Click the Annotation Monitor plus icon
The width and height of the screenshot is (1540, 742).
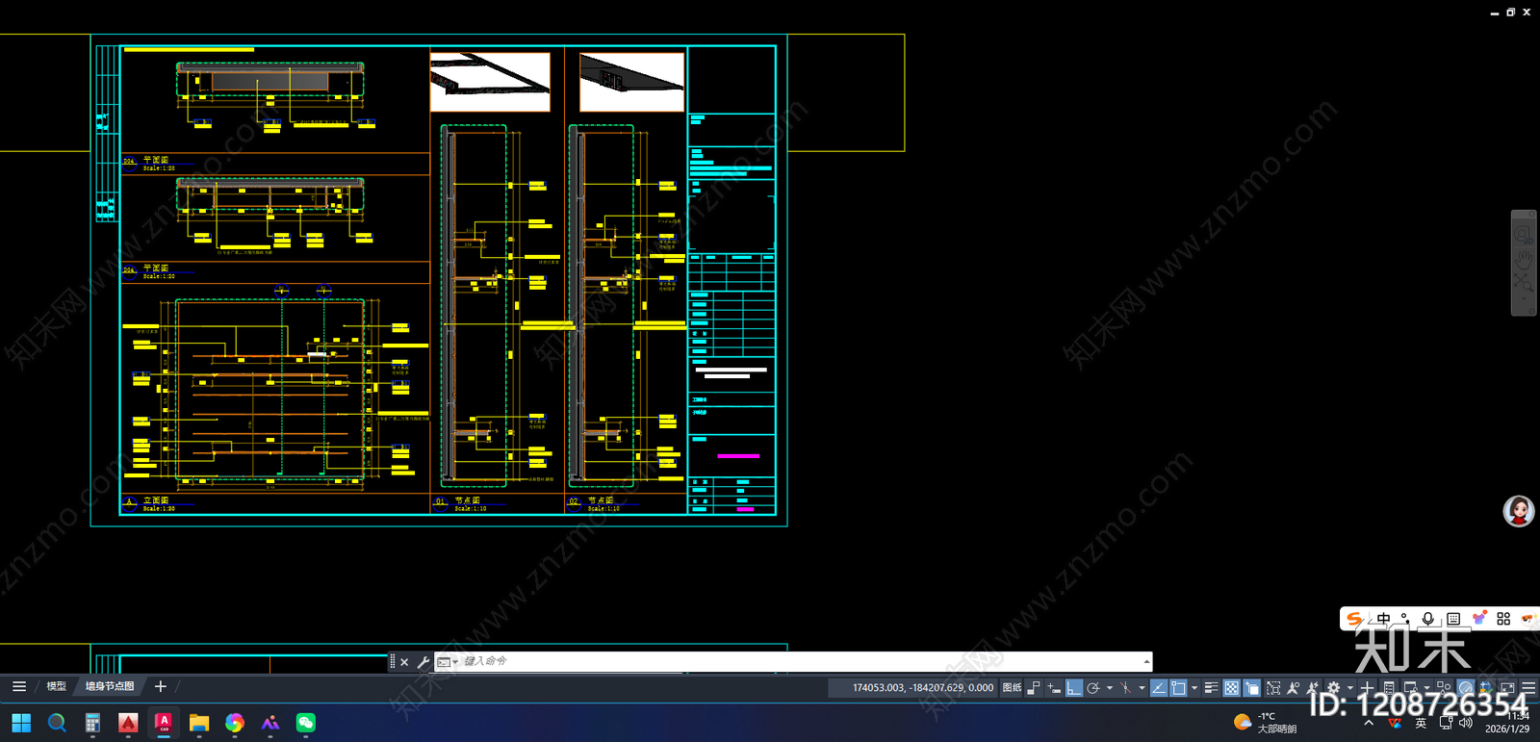coord(1367,687)
